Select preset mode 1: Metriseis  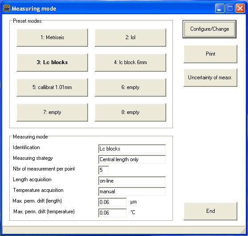coord(52,37)
